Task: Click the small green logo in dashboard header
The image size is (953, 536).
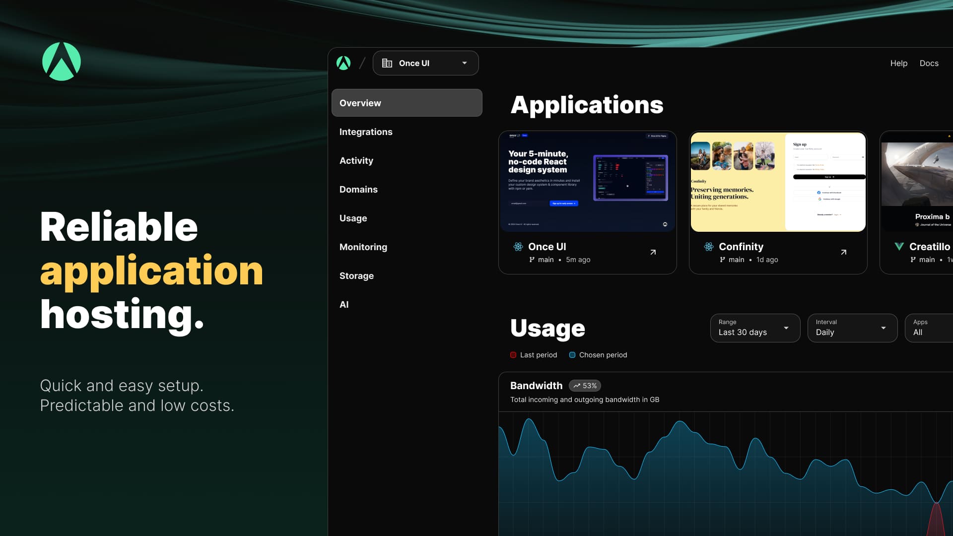Action: coord(343,63)
